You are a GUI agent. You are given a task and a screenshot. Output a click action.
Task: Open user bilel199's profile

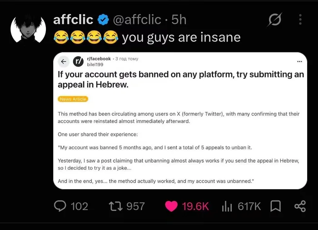(95, 65)
